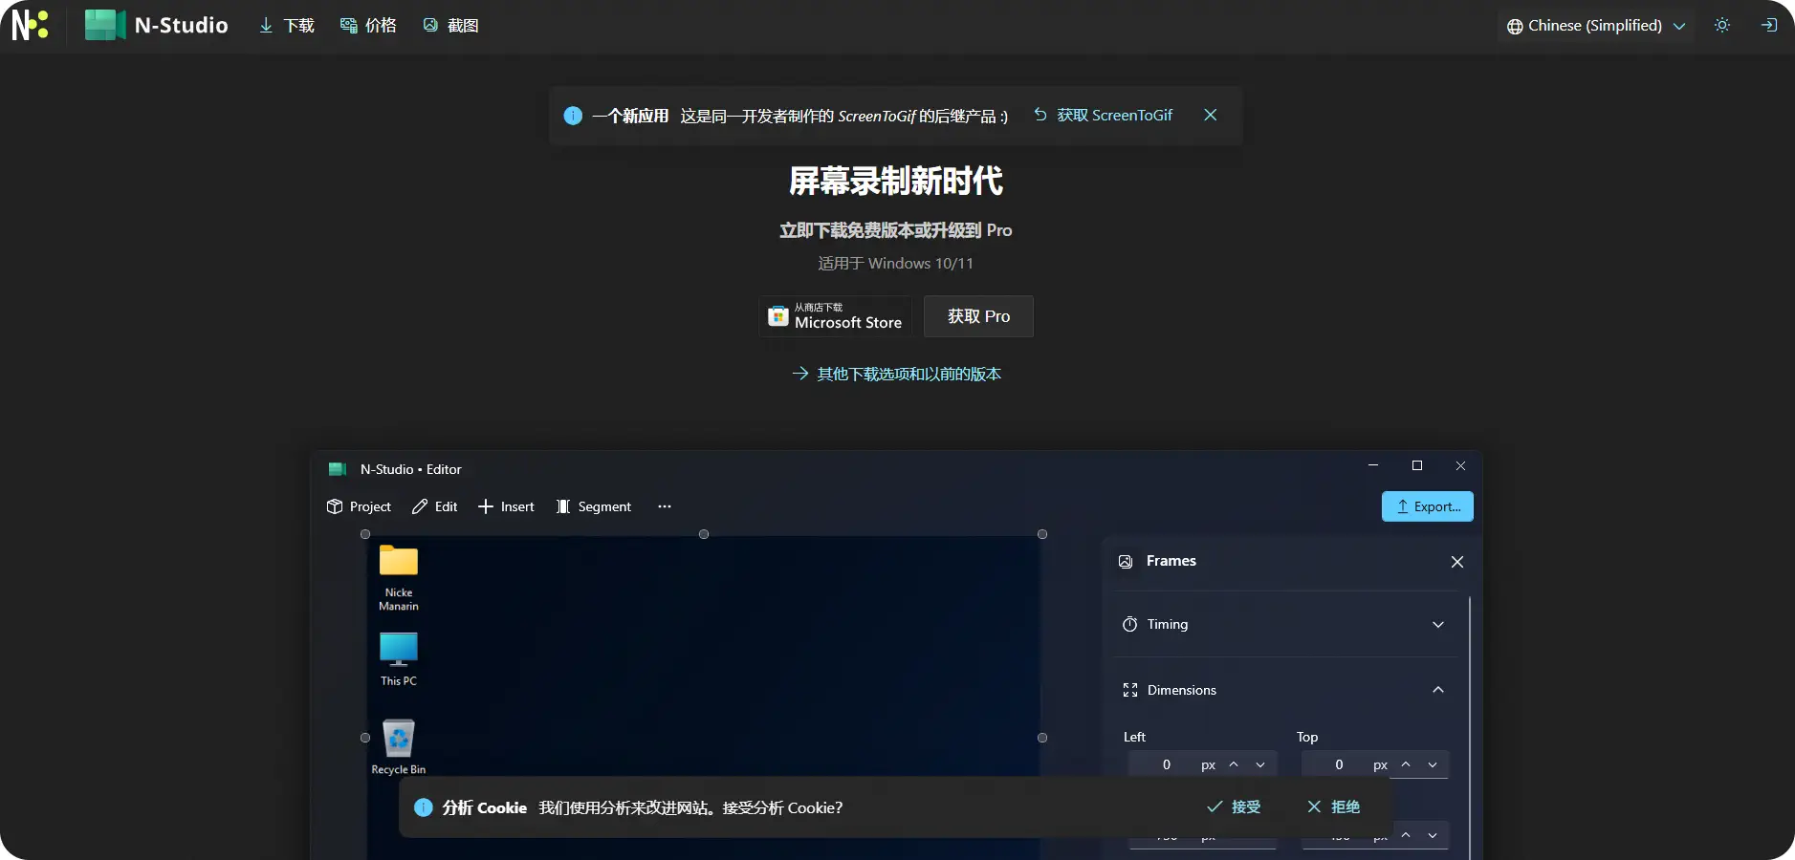Select the This PC desktop icon

click(x=399, y=659)
